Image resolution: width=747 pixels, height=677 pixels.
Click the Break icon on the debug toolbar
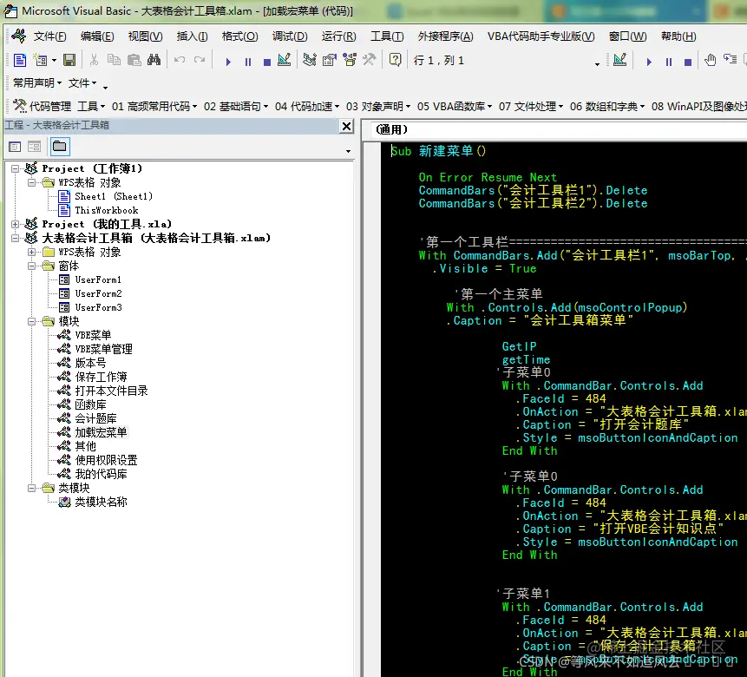click(669, 62)
